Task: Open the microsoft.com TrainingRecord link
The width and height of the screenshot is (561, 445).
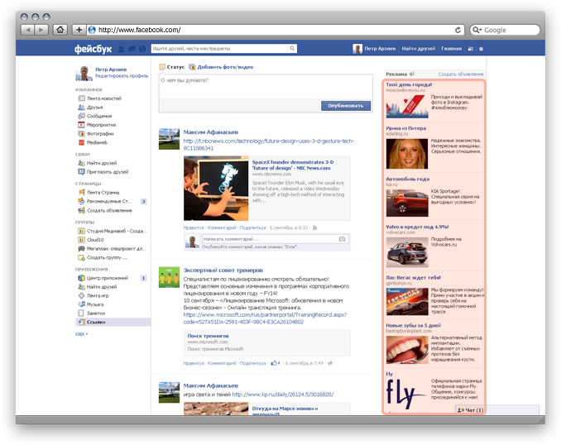Action: click(x=265, y=318)
